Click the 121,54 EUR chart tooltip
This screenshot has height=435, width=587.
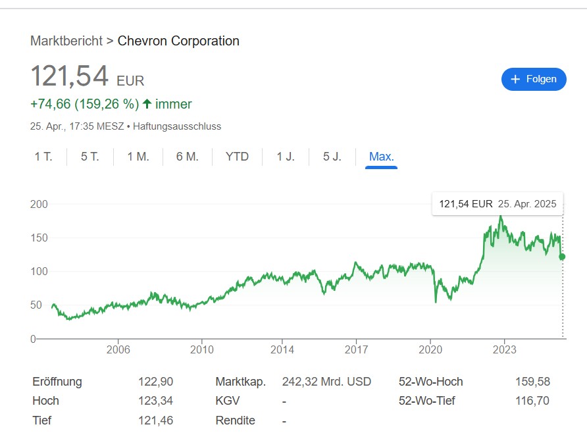click(498, 204)
